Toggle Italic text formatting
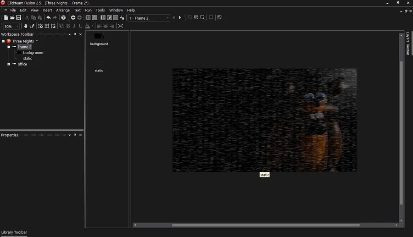This screenshot has width=413, height=237. [74, 26]
